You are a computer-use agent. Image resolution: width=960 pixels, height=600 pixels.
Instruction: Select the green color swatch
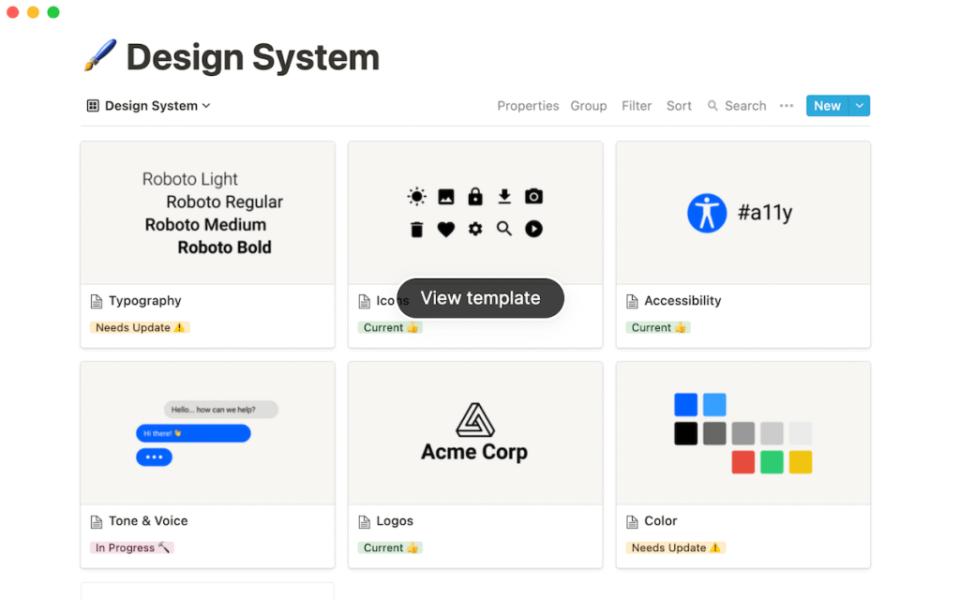tap(772, 462)
